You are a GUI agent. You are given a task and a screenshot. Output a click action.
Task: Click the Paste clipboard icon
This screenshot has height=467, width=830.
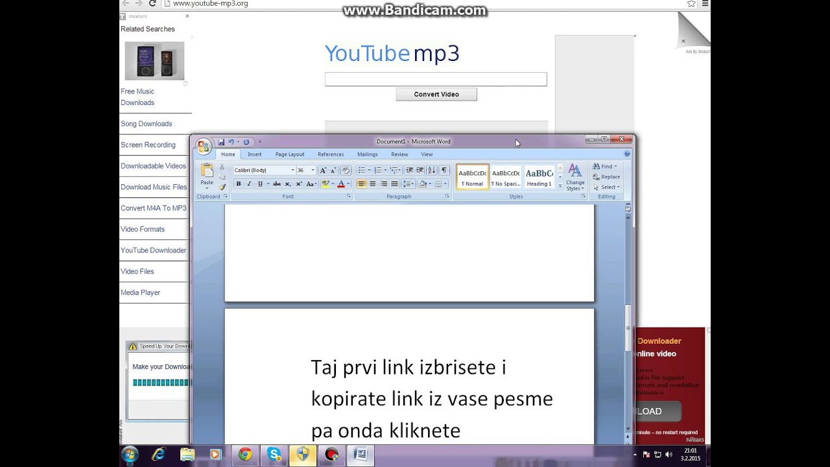point(207,171)
